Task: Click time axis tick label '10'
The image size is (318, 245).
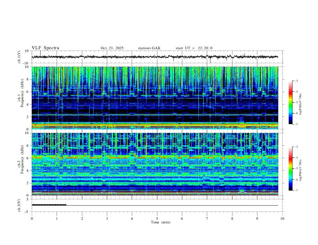Action: (x=282, y=219)
